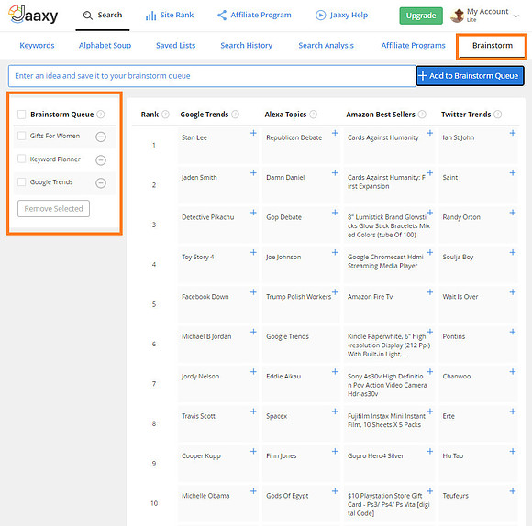Select the Keyword Planner checkbox
This screenshot has width=532, height=526.
tap(21, 159)
